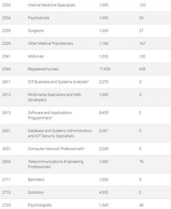Click Multimedia Specialists and Web Developers entry
Viewport: 171px width, 209px height.
54,97
